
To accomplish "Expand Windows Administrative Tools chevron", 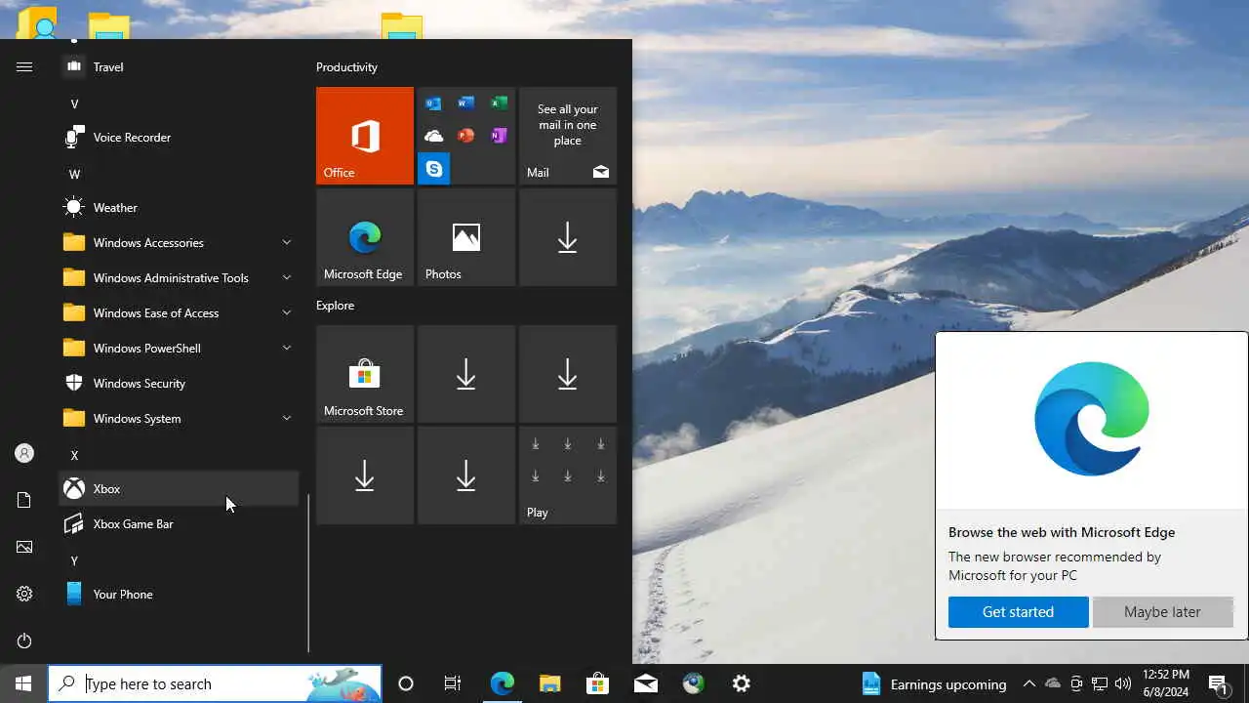I will [287, 277].
